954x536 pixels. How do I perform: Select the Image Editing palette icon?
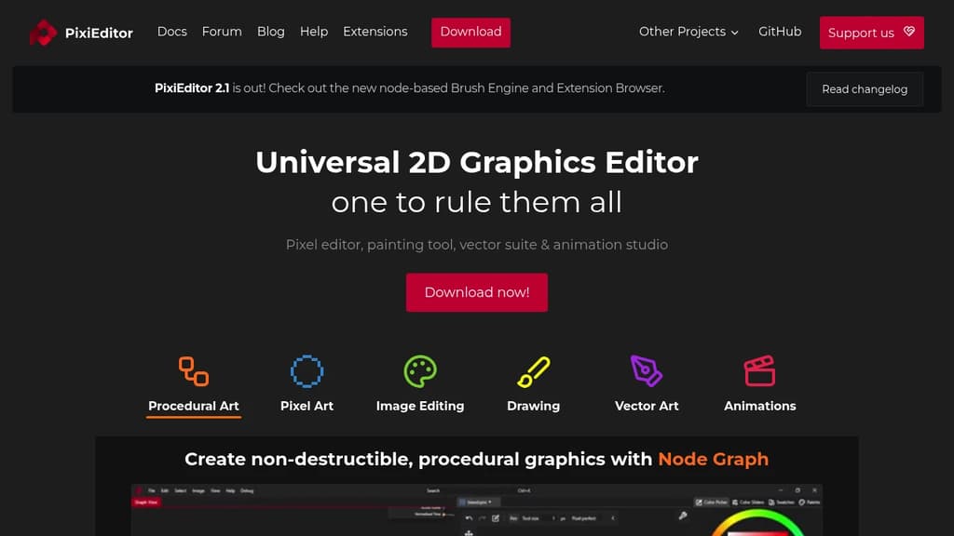pyautogui.click(x=420, y=371)
